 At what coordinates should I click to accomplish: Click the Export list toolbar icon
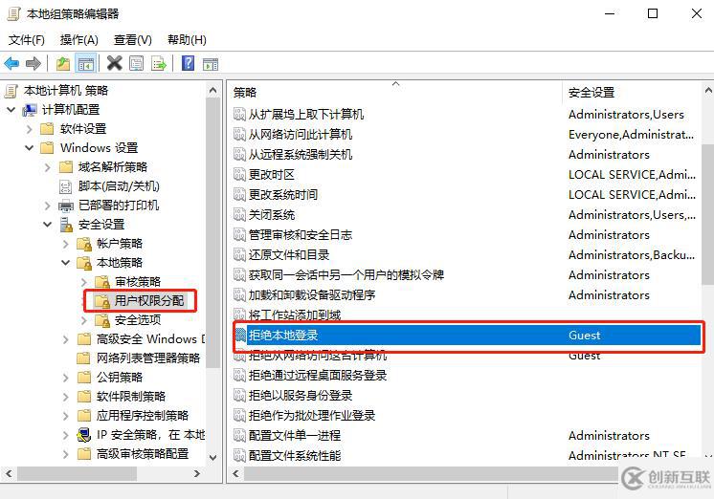(x=159, y=63)
